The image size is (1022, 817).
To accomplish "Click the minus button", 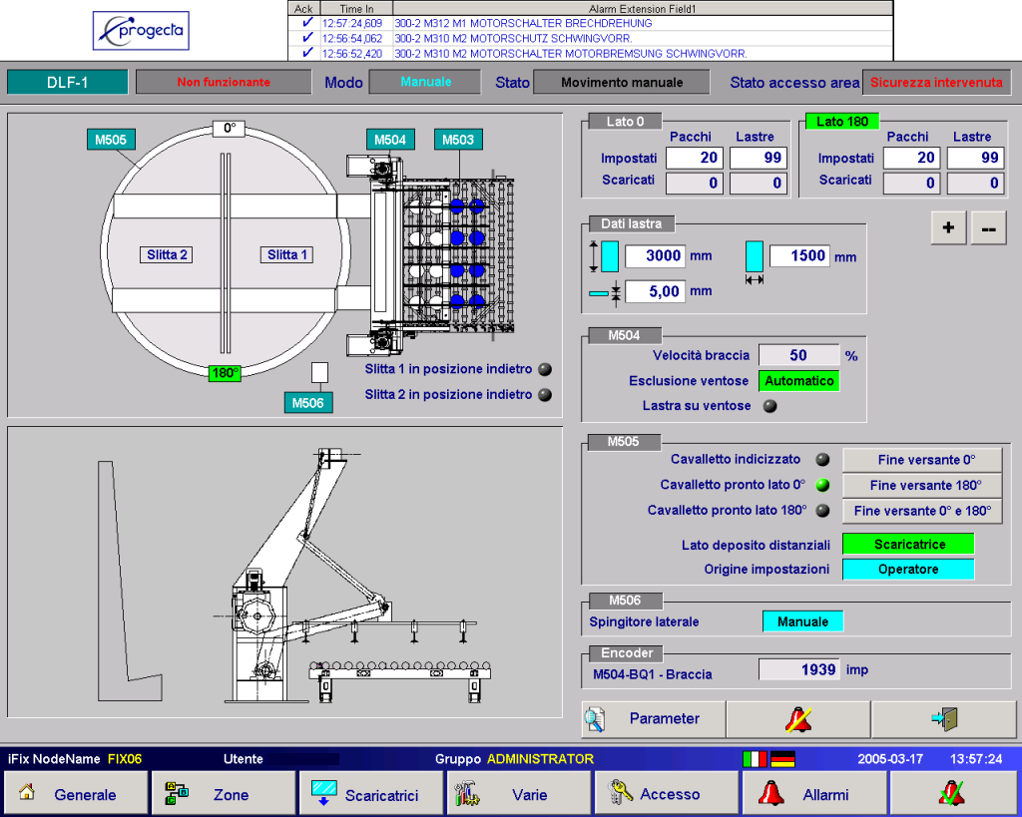I will (x=988, y=227).
